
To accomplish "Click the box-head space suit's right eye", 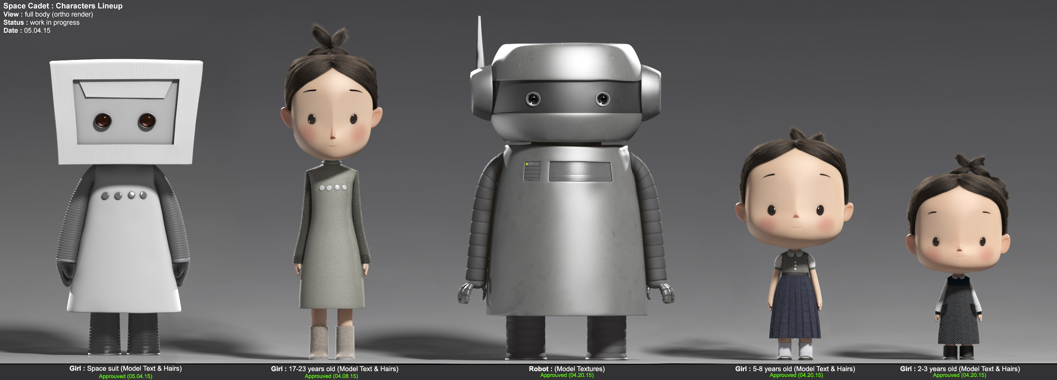I will click(x=147, y=121).
